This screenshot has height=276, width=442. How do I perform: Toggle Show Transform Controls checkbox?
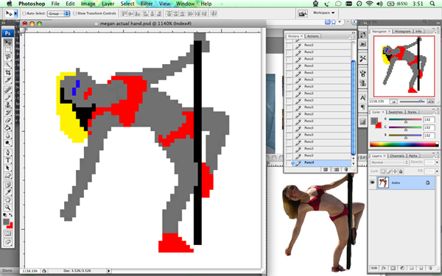74,13
